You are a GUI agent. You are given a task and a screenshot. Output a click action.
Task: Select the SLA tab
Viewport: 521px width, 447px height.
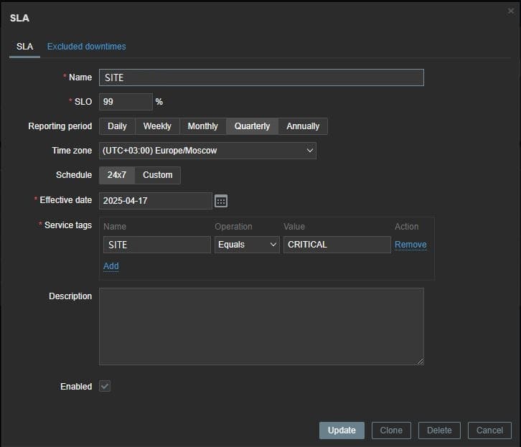coord(24,47)
